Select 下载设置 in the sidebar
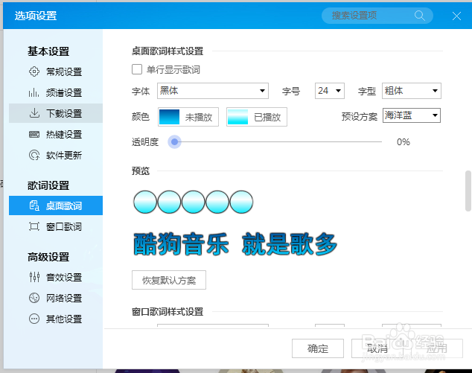 56,113
